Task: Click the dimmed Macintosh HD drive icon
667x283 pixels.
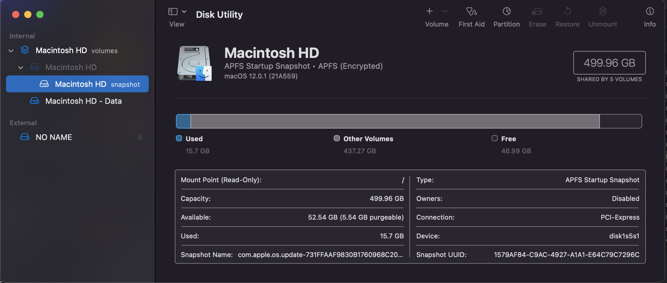Action: click(34, 67)
